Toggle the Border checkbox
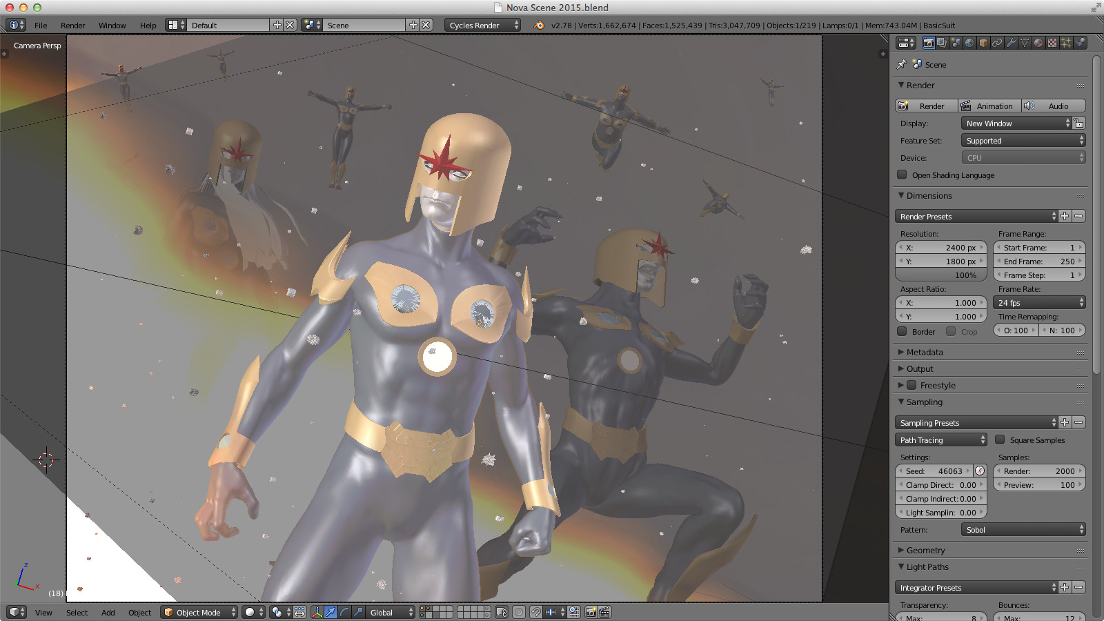Screen dimensions: 1104x621 (902, 331)
